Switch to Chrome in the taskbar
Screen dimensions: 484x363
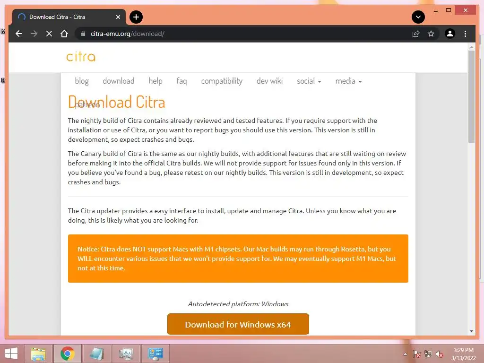coord(68,354)
